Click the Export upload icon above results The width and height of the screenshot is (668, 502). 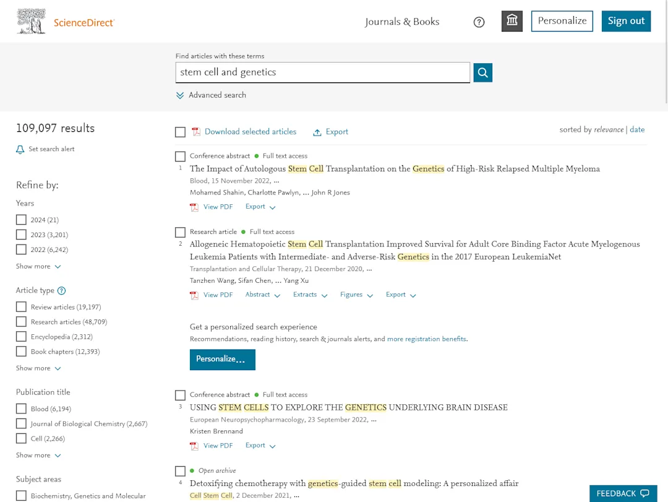(316, 131)
